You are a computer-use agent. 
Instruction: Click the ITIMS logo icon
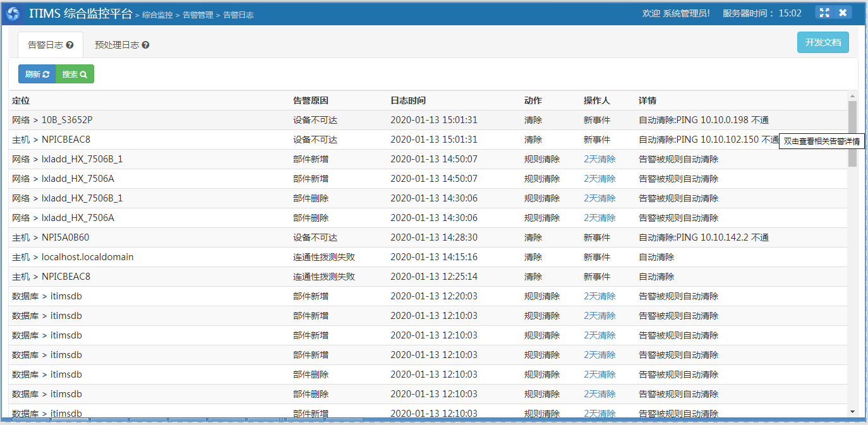13,13
